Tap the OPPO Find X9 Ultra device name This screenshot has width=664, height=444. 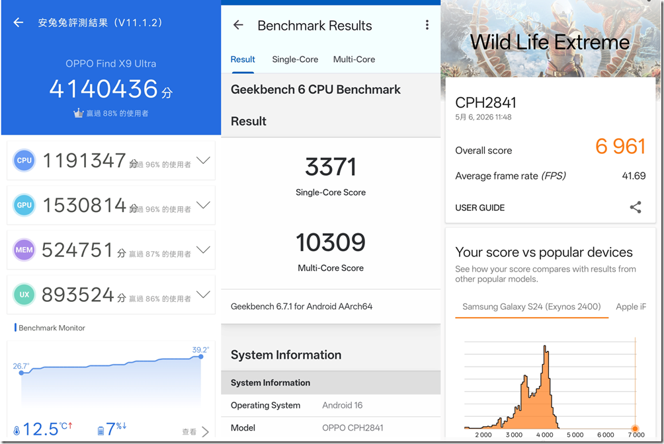(111, 63)
